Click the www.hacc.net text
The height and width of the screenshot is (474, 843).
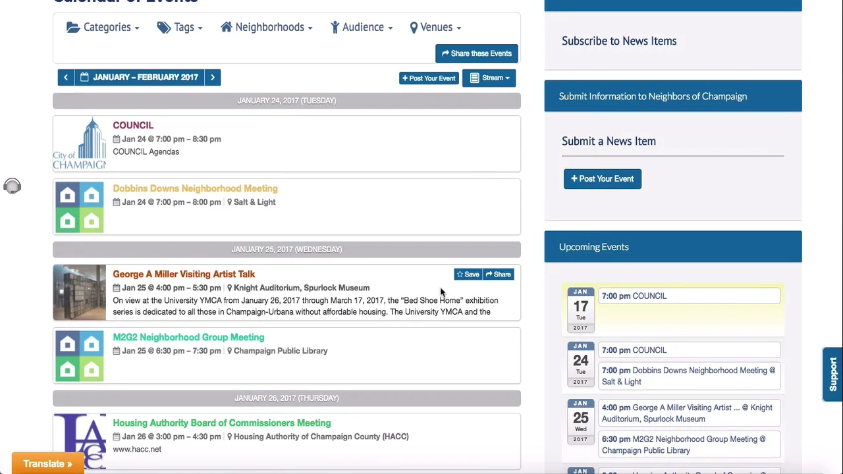(x=137, y=449)
